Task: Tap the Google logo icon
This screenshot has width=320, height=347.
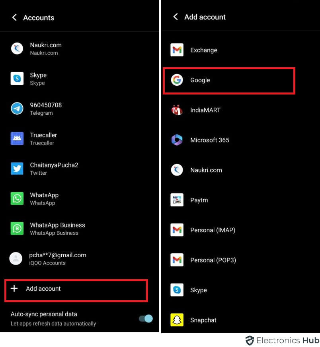Action: point(177,80)
